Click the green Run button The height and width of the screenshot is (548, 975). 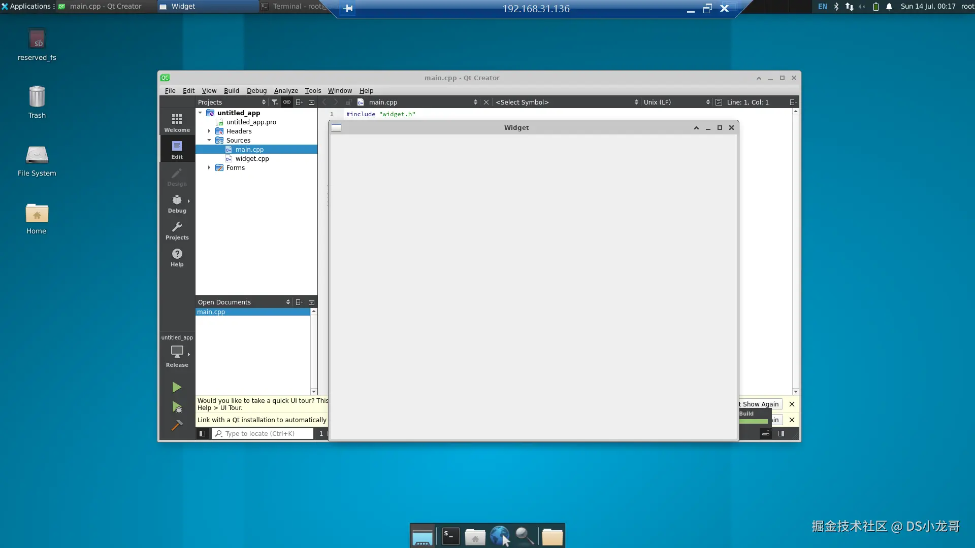(176, 388)
